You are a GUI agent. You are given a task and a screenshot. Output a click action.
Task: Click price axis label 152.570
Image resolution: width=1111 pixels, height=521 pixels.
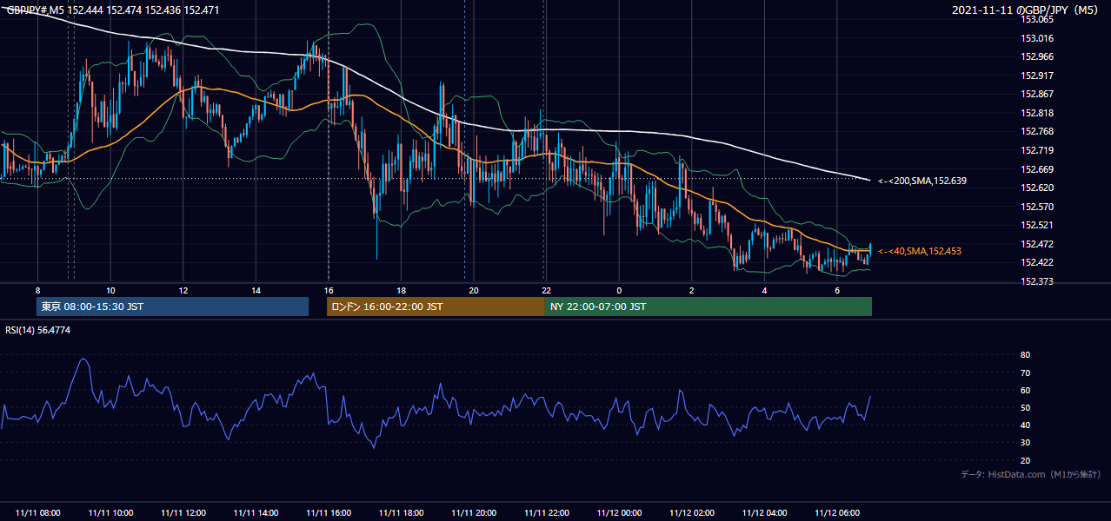tap(1036, 207)
